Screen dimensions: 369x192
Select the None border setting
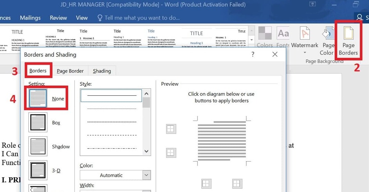point(46,98)
